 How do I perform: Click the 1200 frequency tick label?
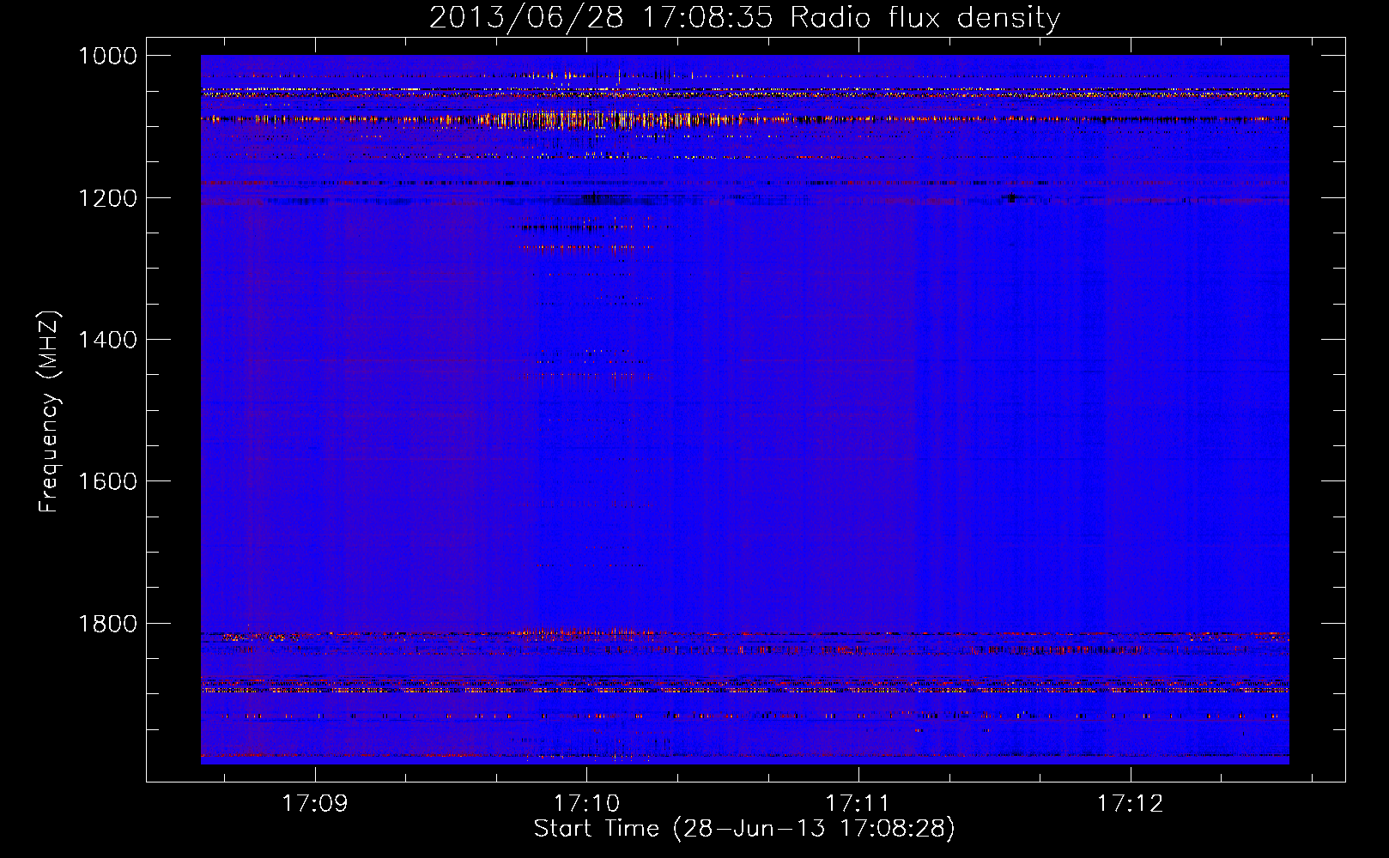pos(107,198)
